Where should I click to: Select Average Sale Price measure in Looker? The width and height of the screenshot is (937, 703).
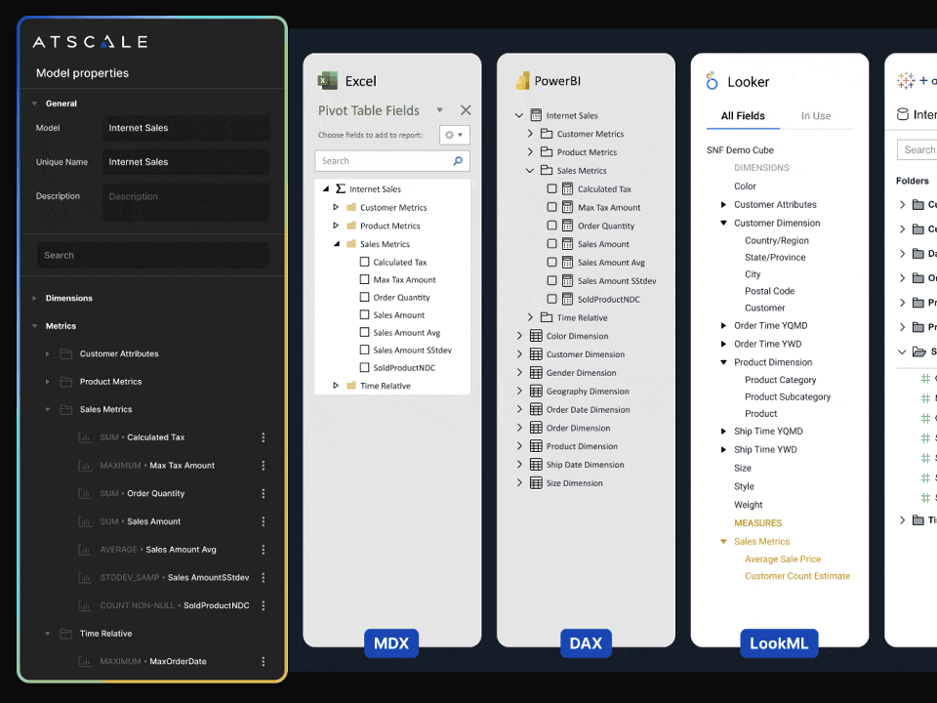[783, 558]
